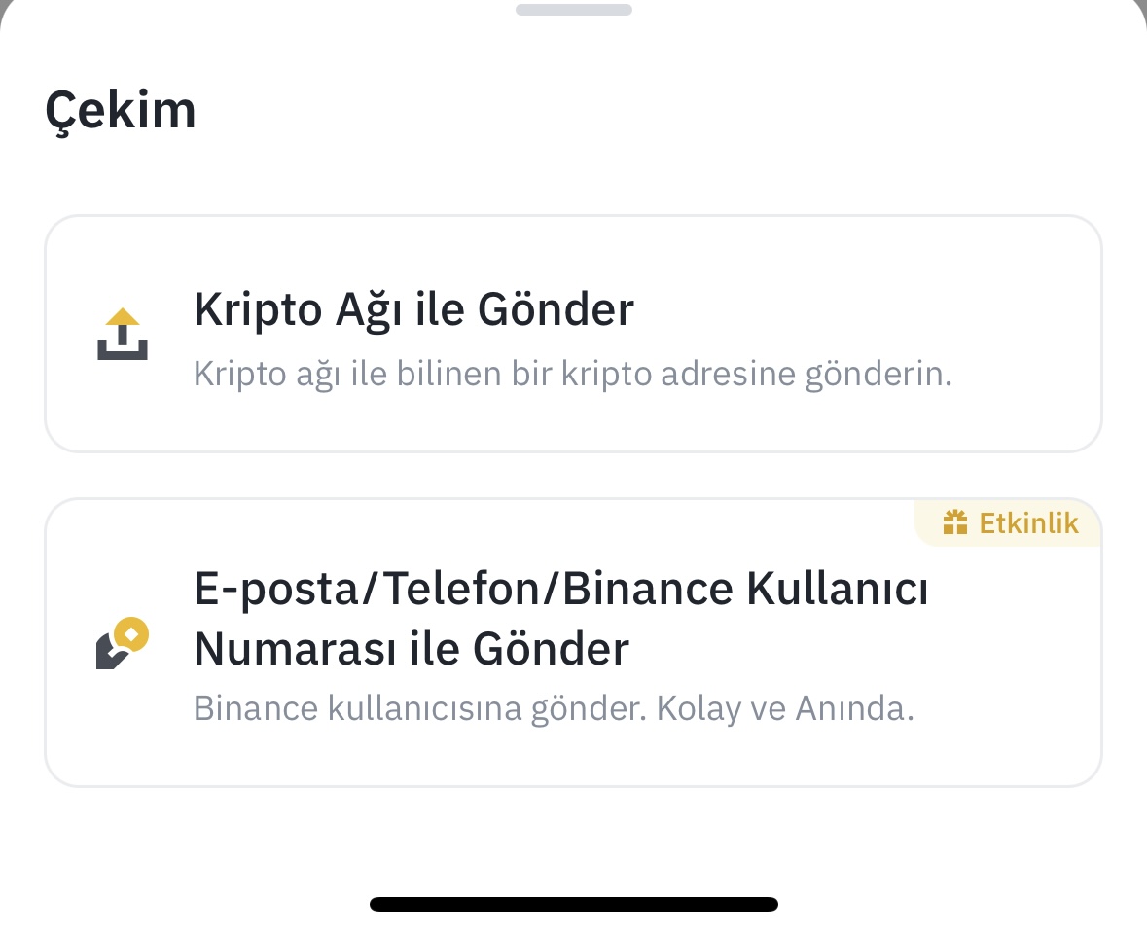
Task: Tap the sheet drag handle at top
Action: (574, 10)
